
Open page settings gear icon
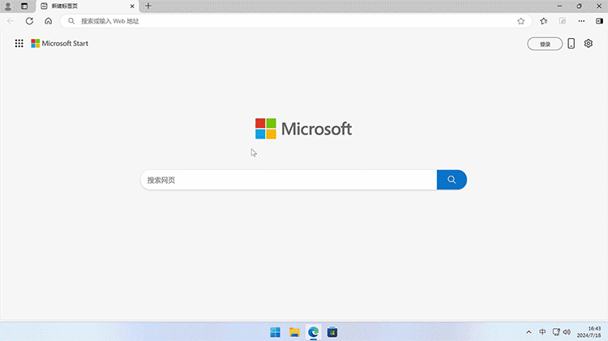[x=589, y=44]
